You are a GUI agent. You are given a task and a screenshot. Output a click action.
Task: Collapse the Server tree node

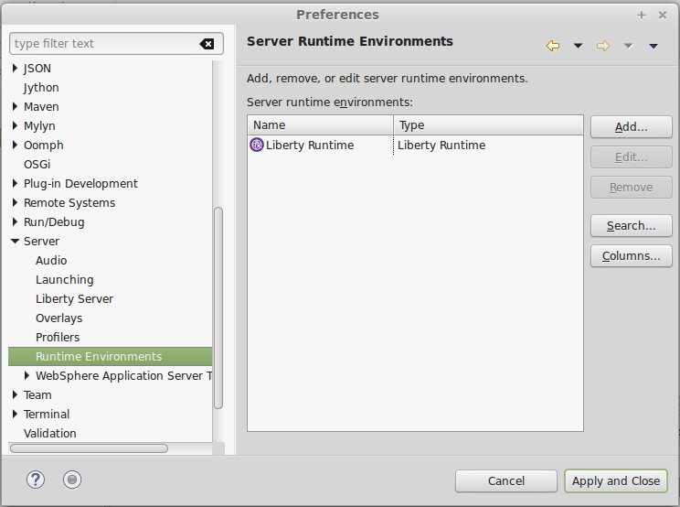[x=15, y=241]
